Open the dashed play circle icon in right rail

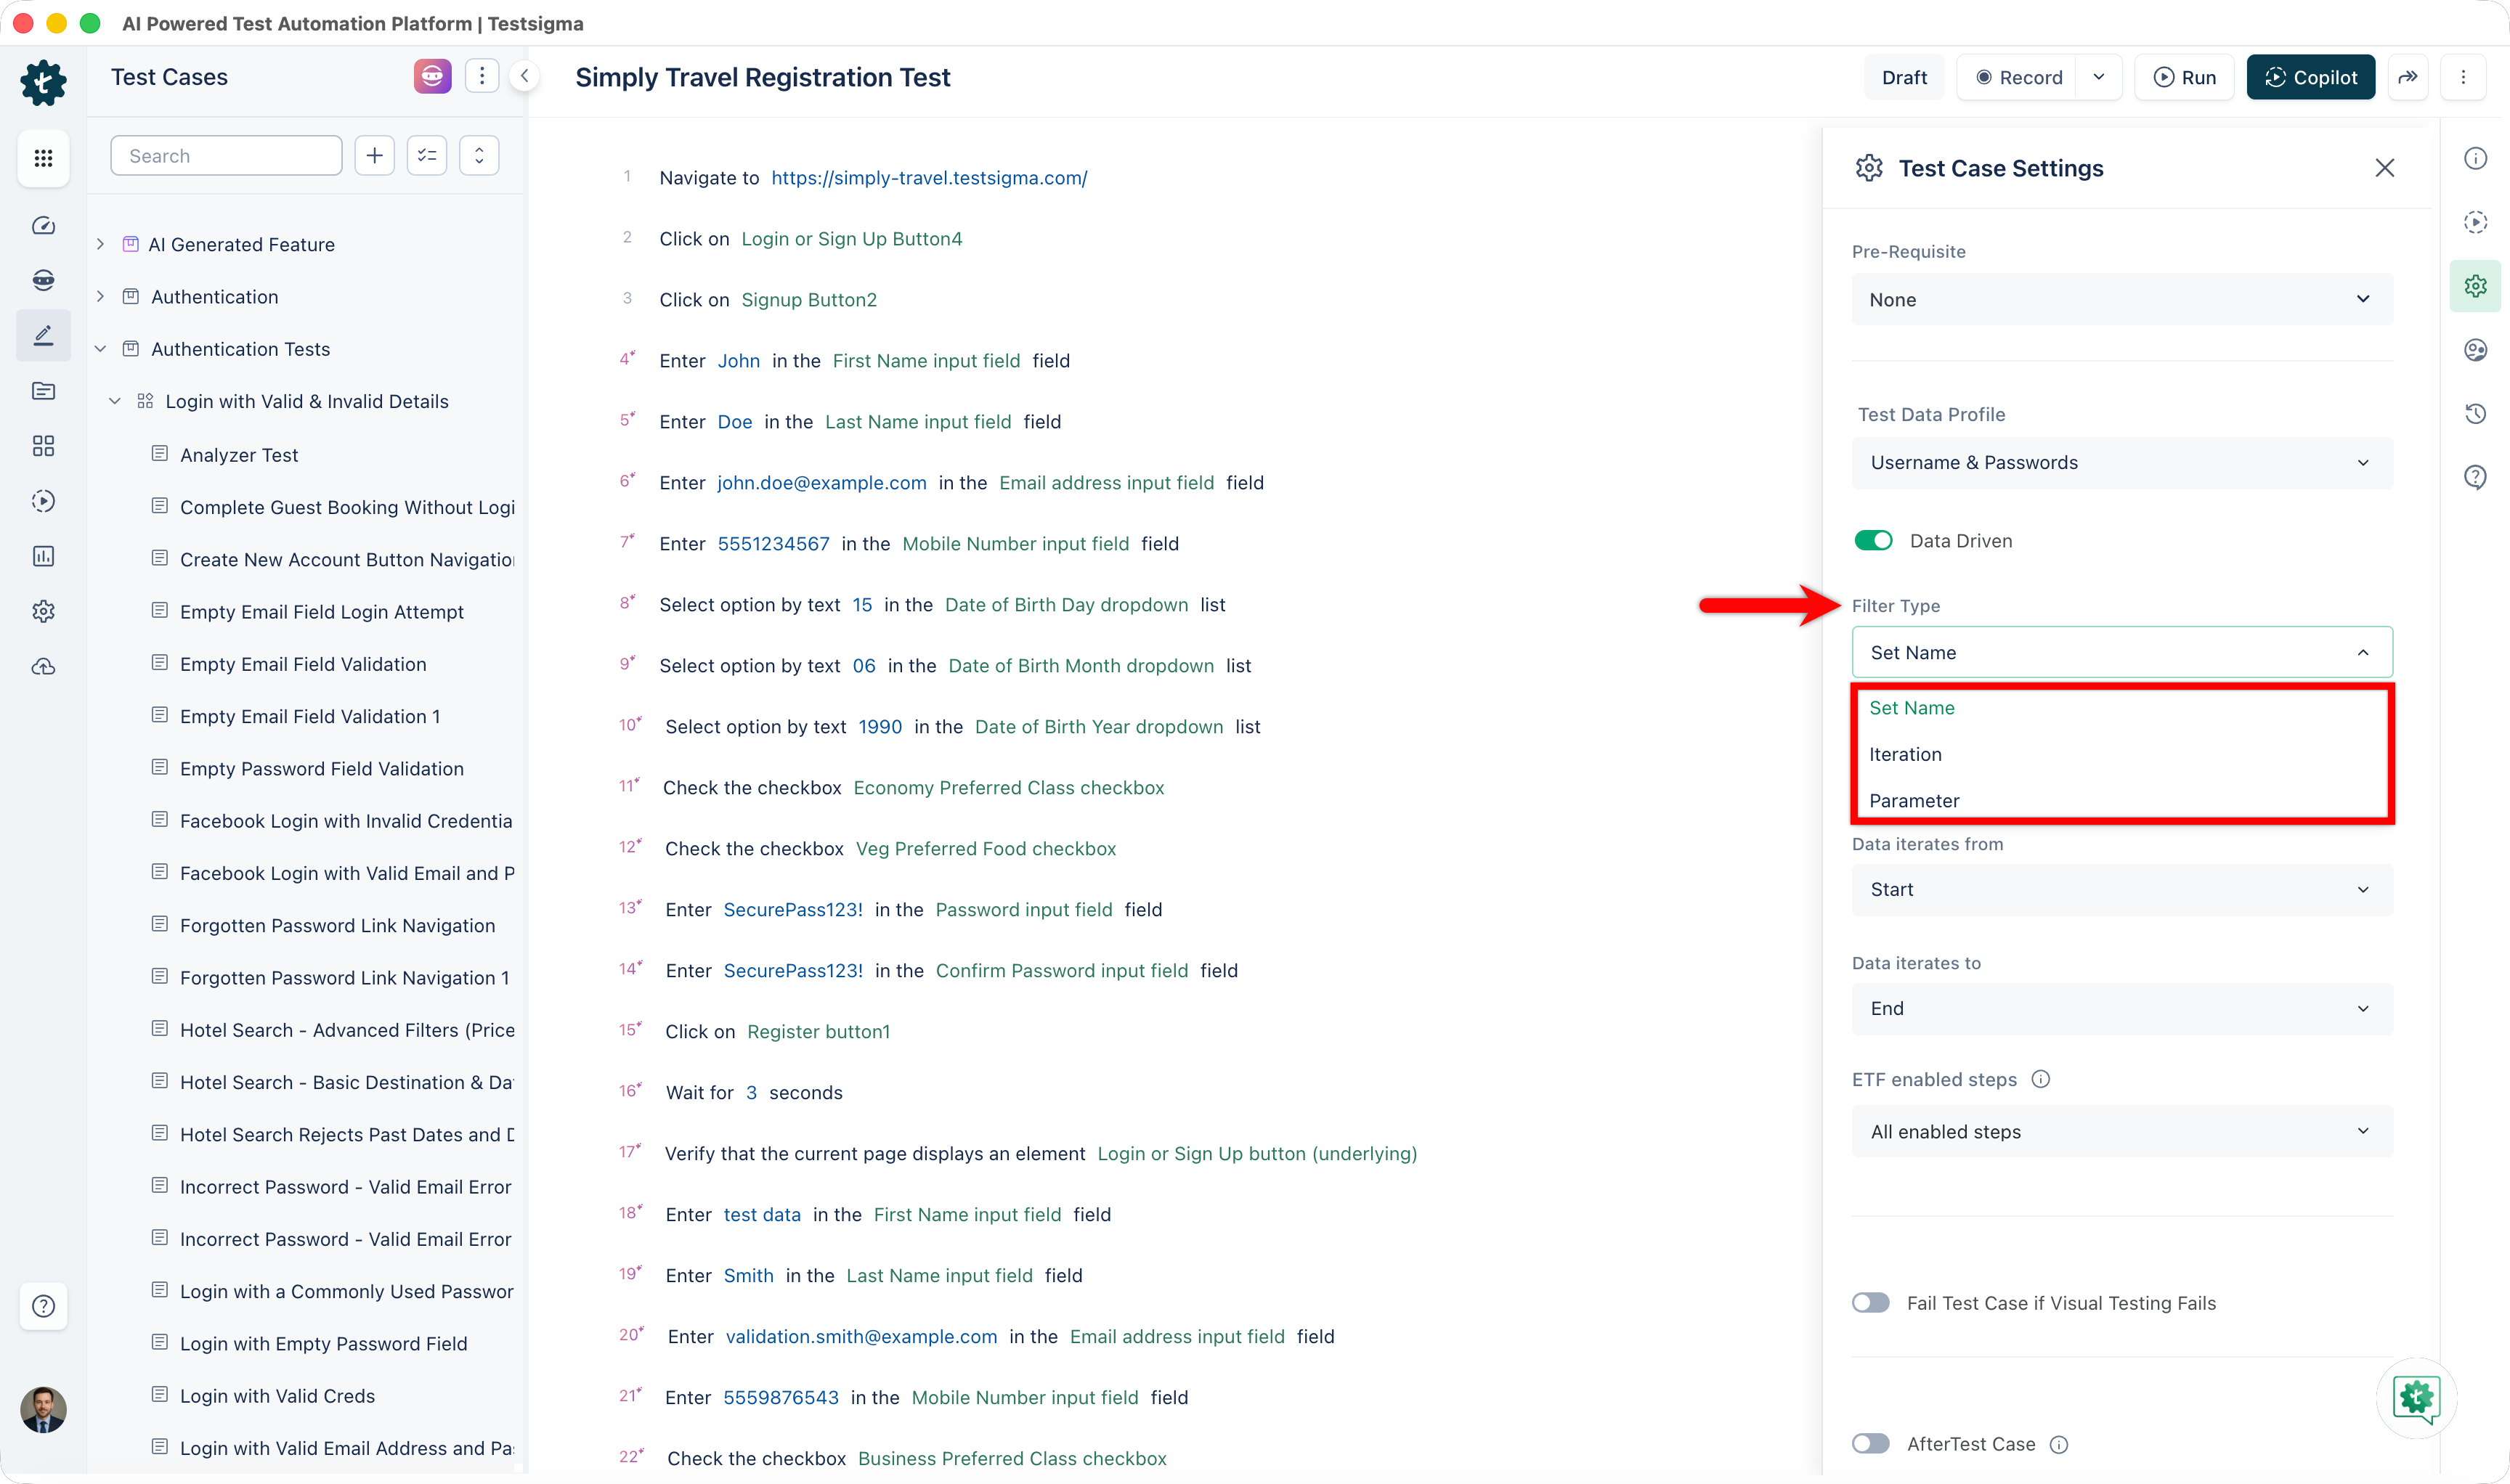pos(2475,222)
